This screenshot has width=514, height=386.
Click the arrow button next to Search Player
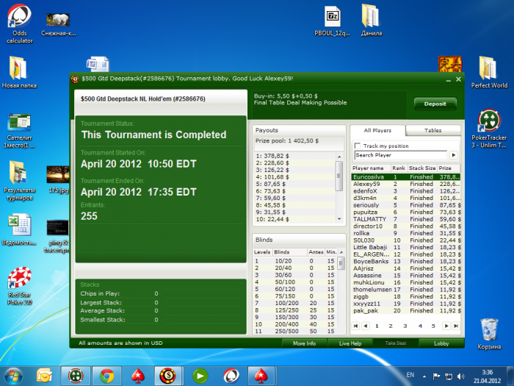point(453,155)
